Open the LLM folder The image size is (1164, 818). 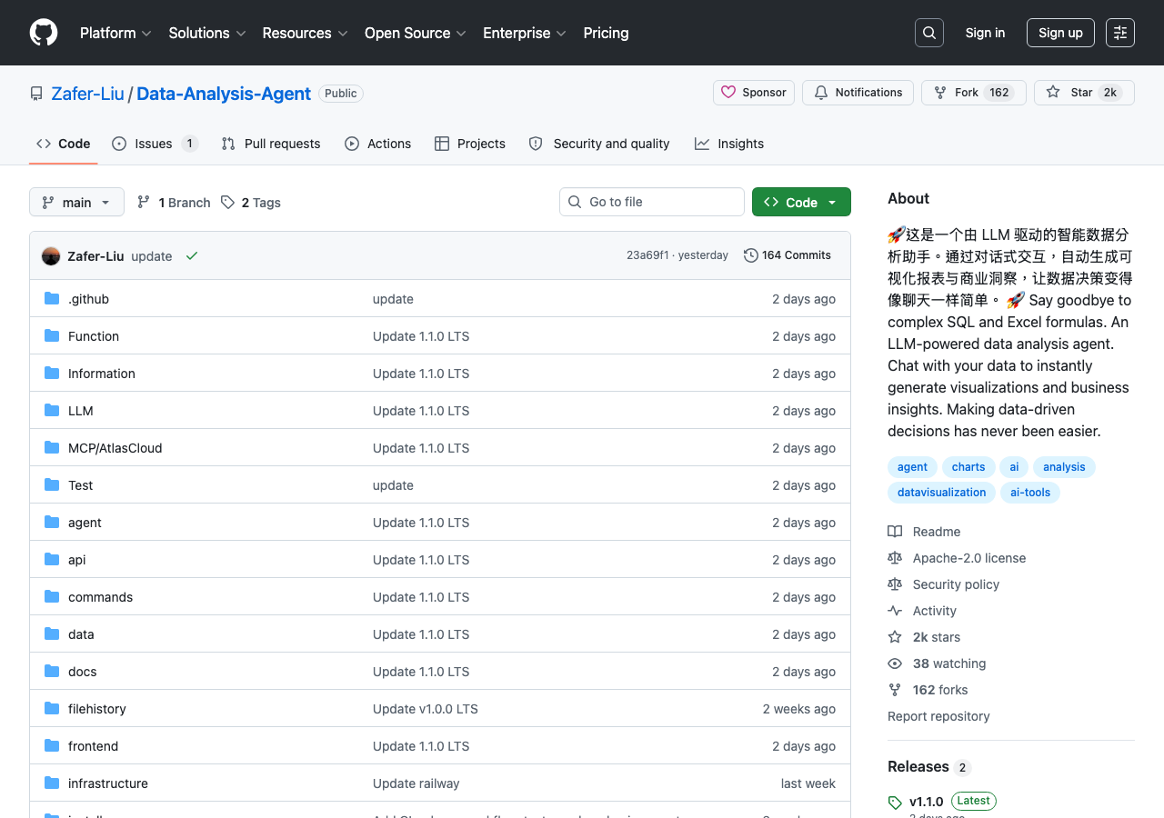click(x=81, y=411)
